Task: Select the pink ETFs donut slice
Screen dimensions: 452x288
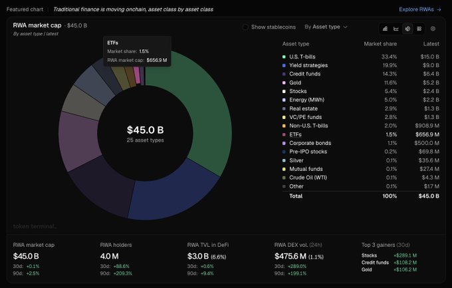Action: coord(137,76)
